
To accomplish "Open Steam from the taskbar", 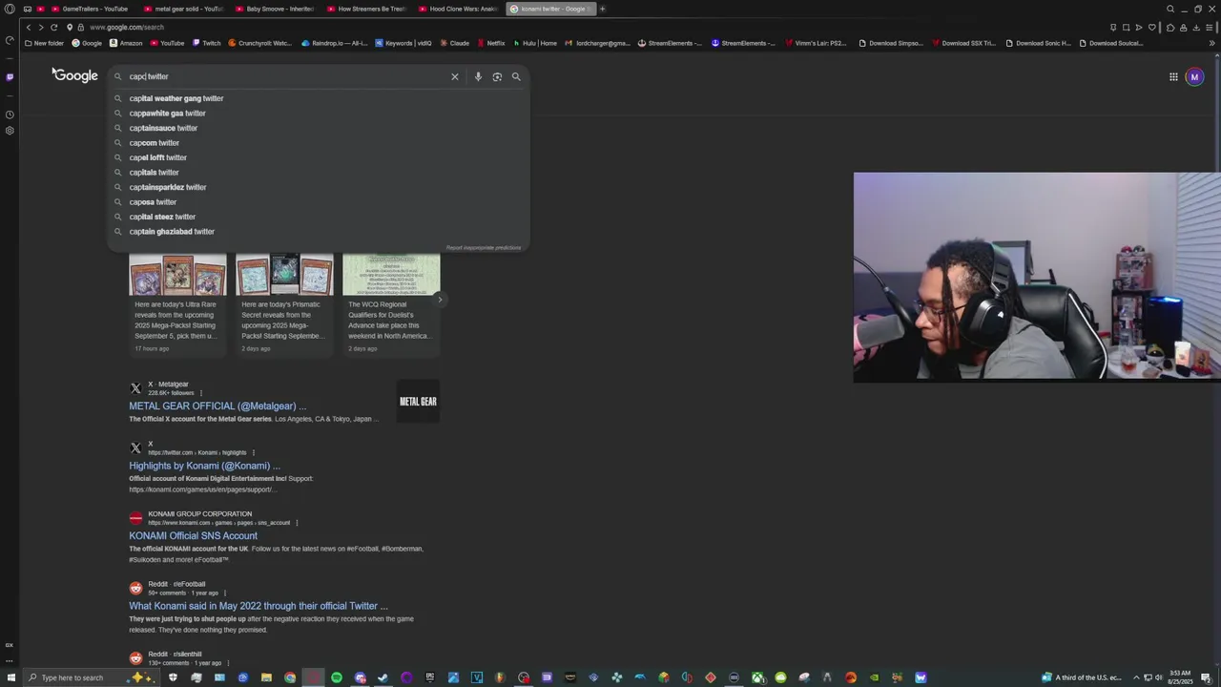I will point(383,677).
